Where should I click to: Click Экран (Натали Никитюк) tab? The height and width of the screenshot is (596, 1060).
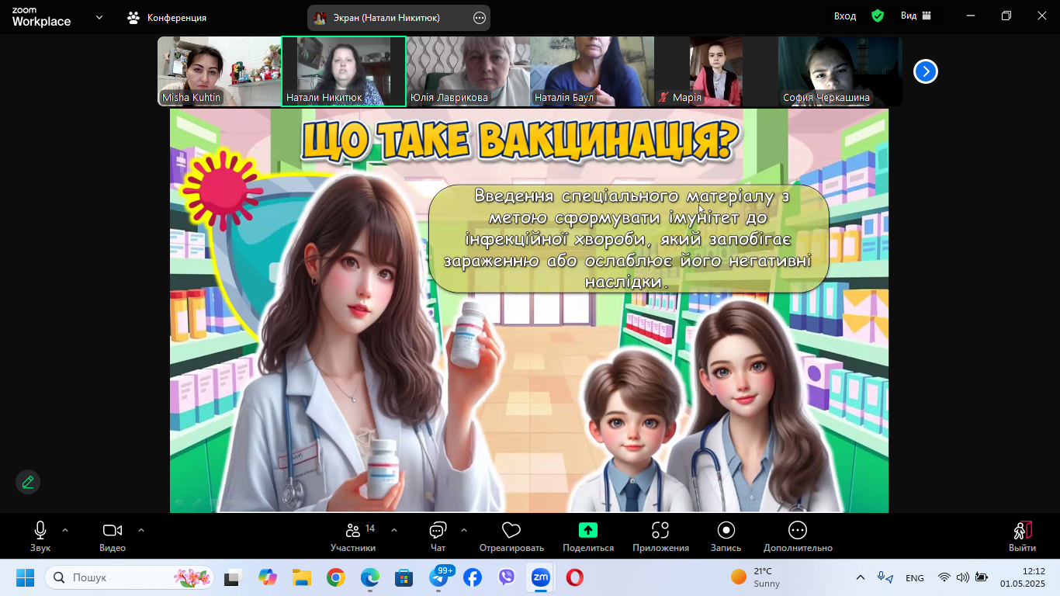click(386, 18)
